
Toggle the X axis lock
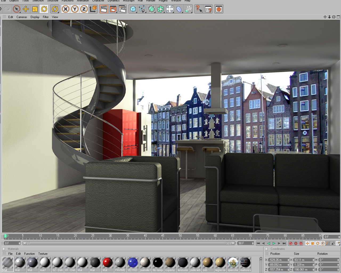tap(66, 9)
